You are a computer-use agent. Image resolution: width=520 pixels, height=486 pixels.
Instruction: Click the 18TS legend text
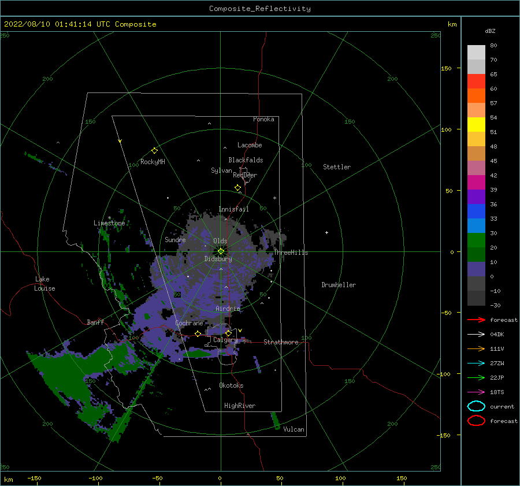point(497,392)
